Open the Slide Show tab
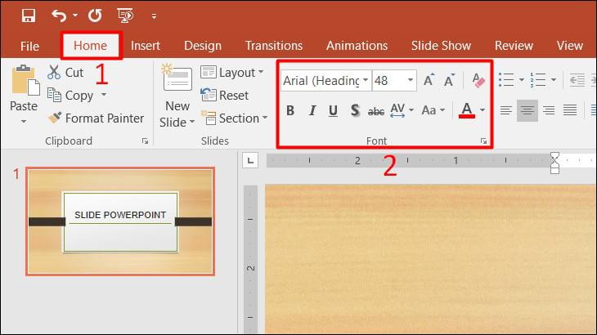 coord(441,46)
